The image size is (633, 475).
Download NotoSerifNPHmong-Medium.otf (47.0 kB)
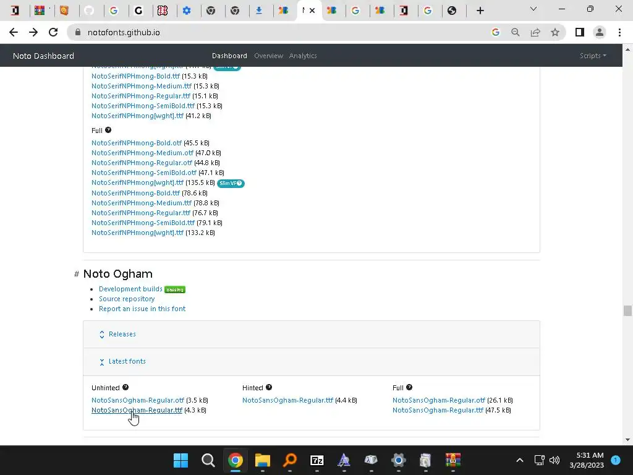[143, 153]
